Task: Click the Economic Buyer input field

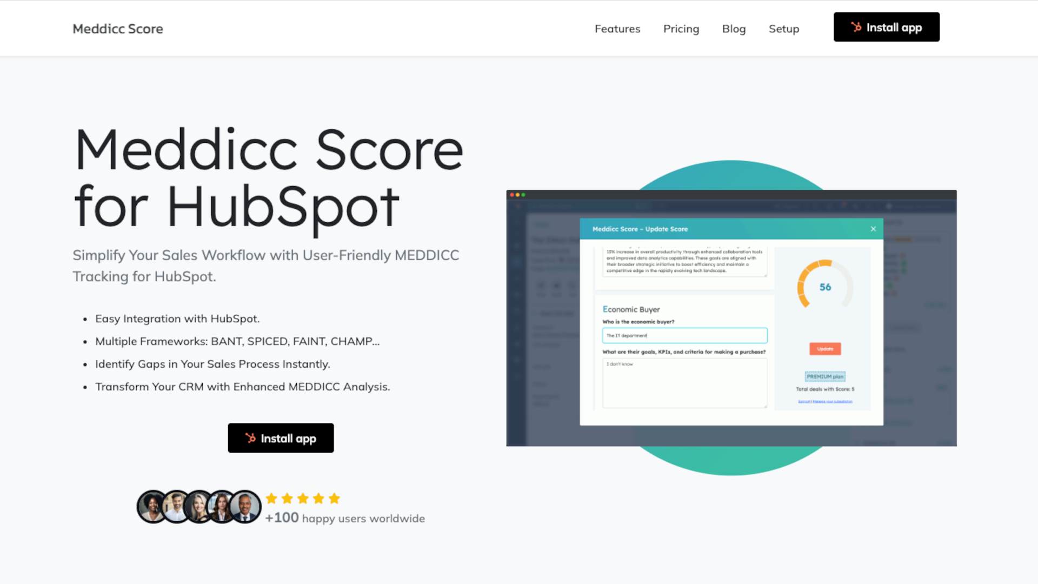Action: [684, 335]
